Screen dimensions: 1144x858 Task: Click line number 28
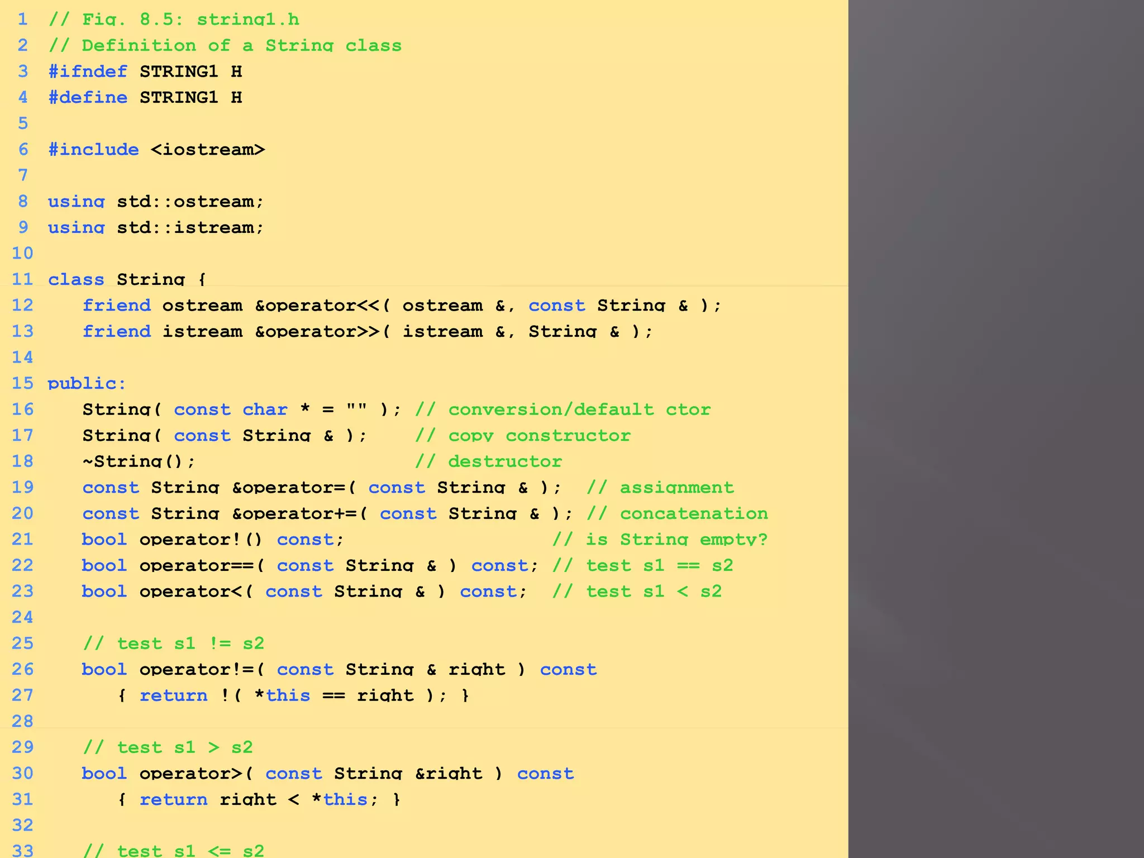[22, 721]
